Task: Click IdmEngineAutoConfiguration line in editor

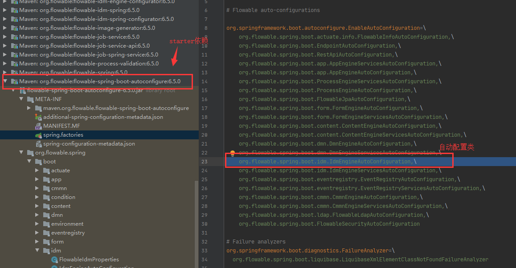Action: [x=328, y=162]
